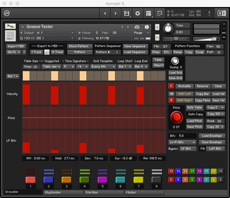Open the Bar 1 dropdown
This screenshot has width=230, height=198.
[13, 76]
